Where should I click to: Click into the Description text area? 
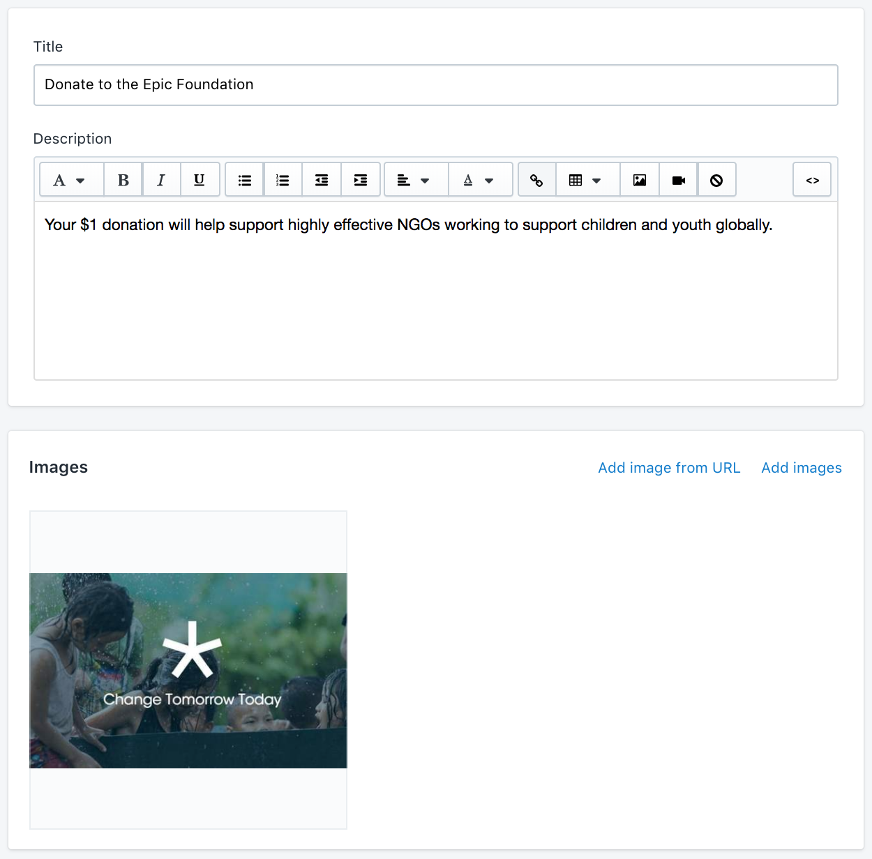point(436,291)
